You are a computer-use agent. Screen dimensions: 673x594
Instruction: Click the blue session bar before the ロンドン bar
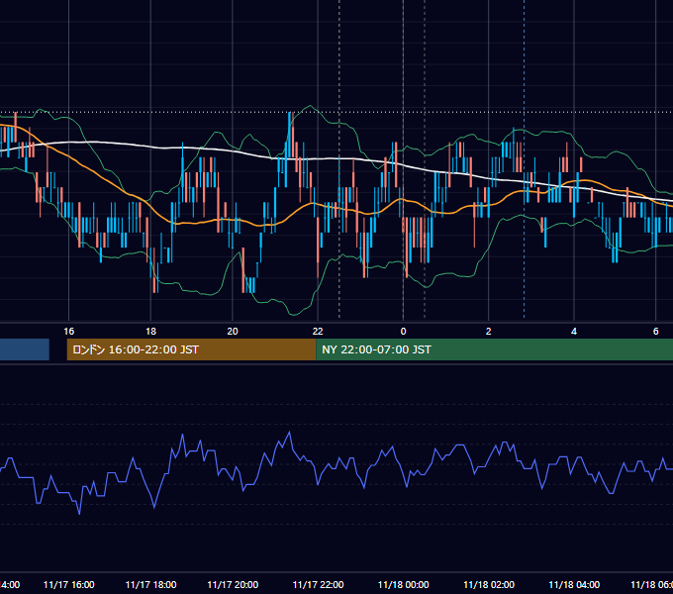pos(25,349)
